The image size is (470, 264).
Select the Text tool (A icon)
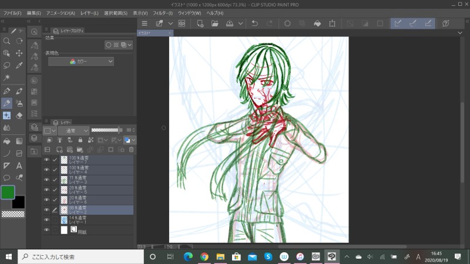(19, 166)
